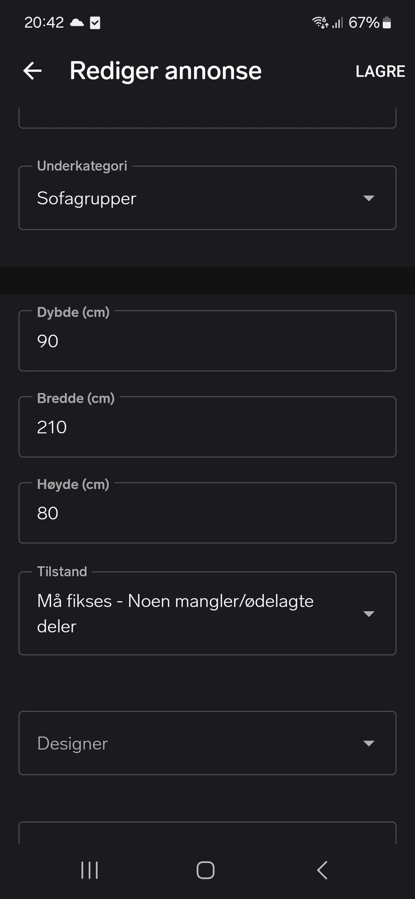
Task: Tap the Wi-Fi status icon
Action: point(320,22)
